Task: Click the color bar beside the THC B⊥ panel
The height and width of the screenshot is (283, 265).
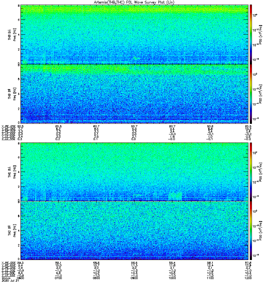Action: [x=251, y=172]
